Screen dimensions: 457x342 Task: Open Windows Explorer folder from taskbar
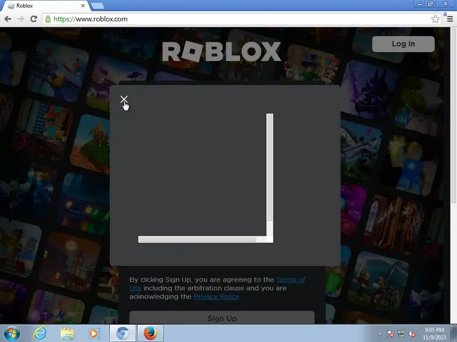(67, 334)
